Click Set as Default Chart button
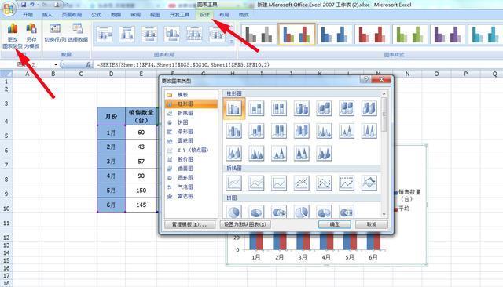This screenshot has width=503, height=287. (x=245, y=224)
